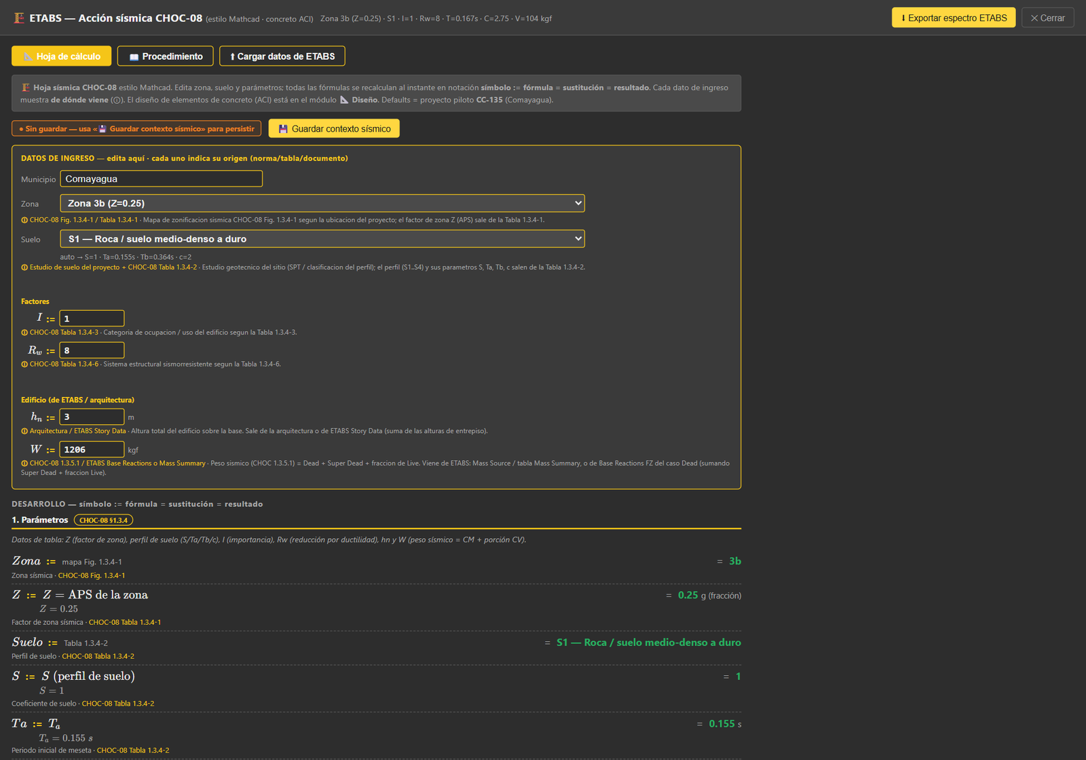Click the '1. Parámetros' section heading
The image size is (1086, 760).
40,520
